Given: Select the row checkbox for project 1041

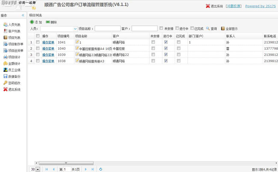Looking at the screenshot, I should (38, 42).
